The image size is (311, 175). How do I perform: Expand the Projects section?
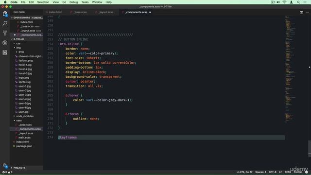(27, 168)
